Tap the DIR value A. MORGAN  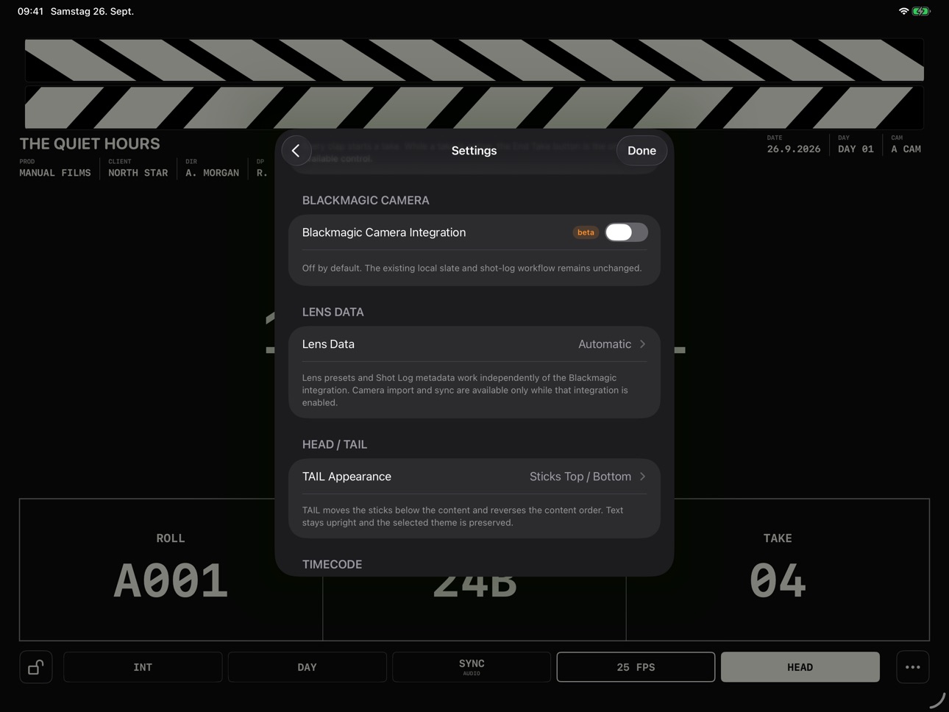213,173
